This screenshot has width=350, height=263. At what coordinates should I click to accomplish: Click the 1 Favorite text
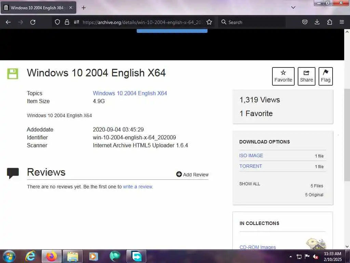(x=256, y=113)
